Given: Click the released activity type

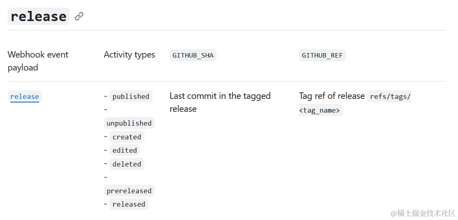Looking at the screenshot, I should [129, 204].
